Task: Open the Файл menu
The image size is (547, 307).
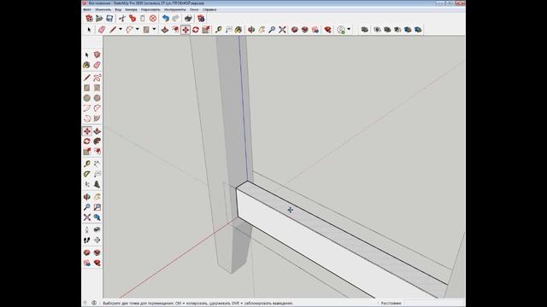Action: [87, 9]
